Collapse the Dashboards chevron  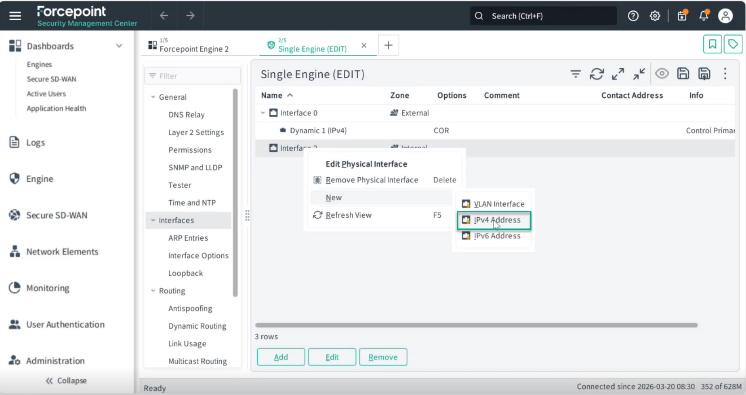pyautogui.click(x=119, y=46)
